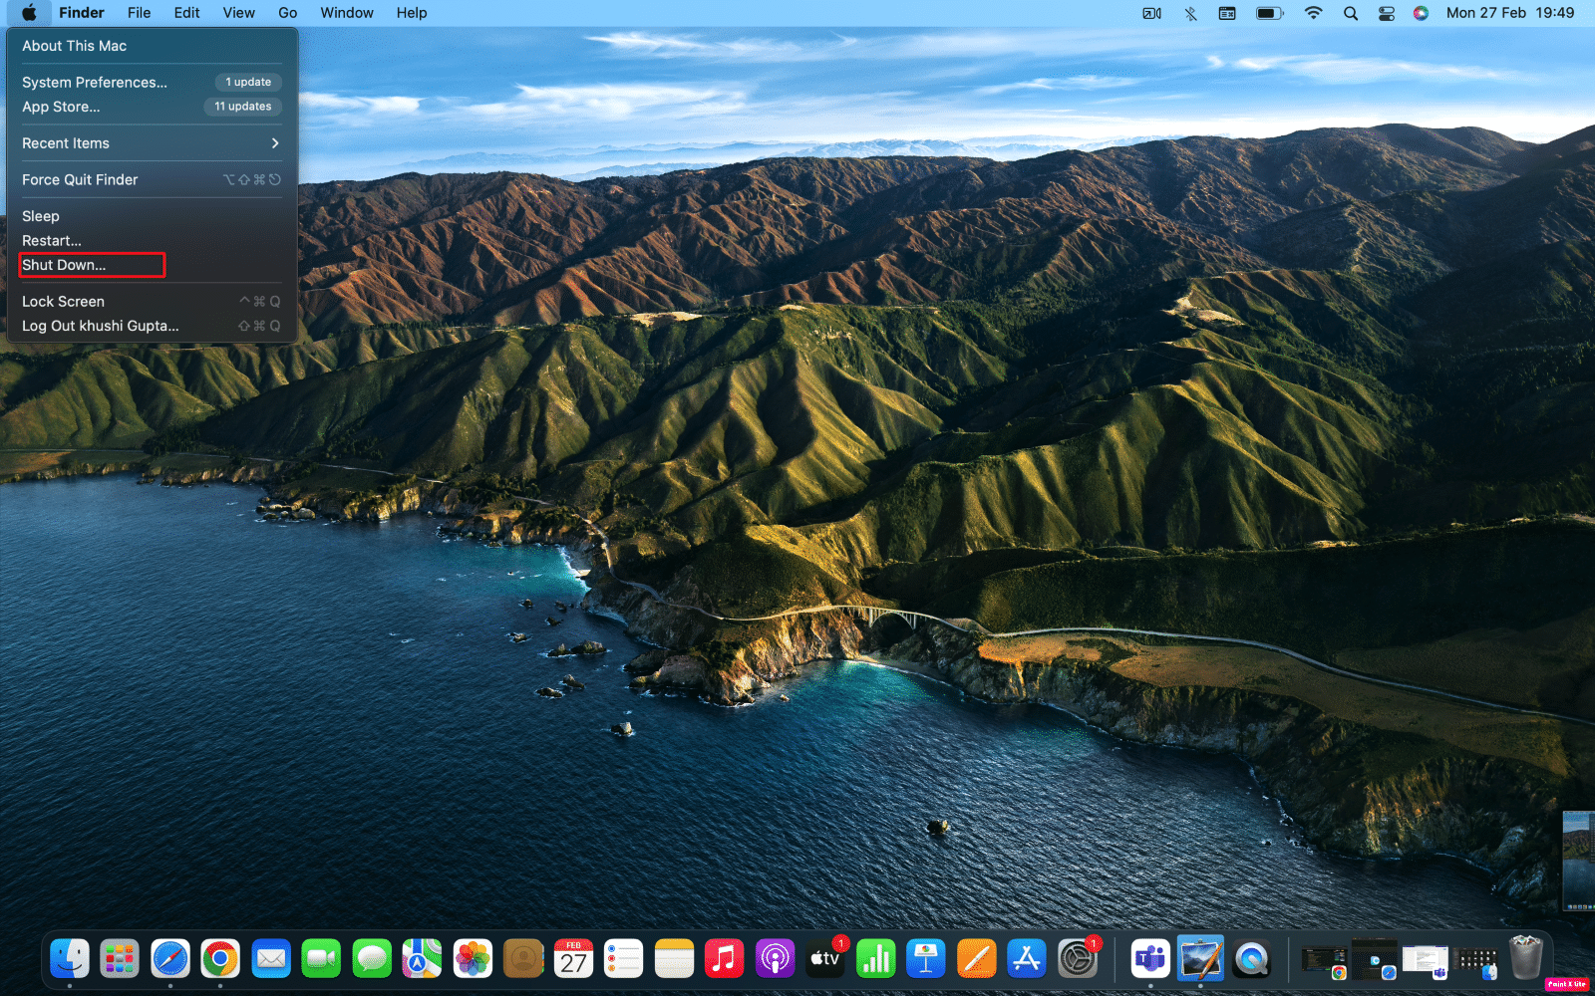Open the Wi-Fi menu
The height and width of the screenshot is (996, 1595).
[1313, 13]
